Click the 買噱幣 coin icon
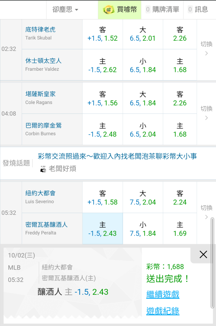216x326 pixels. point(109,10)
